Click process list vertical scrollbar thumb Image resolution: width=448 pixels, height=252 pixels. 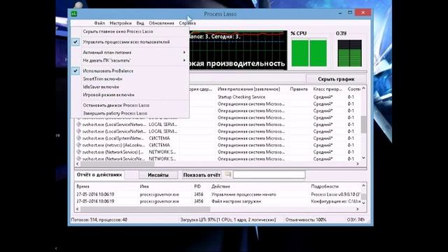[x=363, y=125]
